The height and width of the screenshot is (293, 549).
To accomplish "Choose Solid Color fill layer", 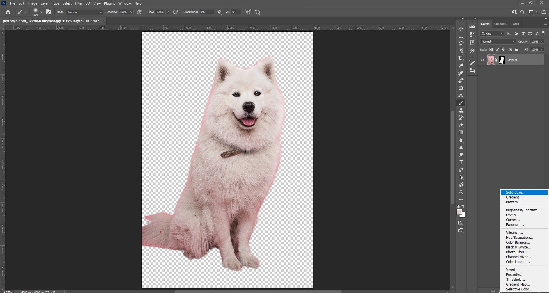I will 516,192.
